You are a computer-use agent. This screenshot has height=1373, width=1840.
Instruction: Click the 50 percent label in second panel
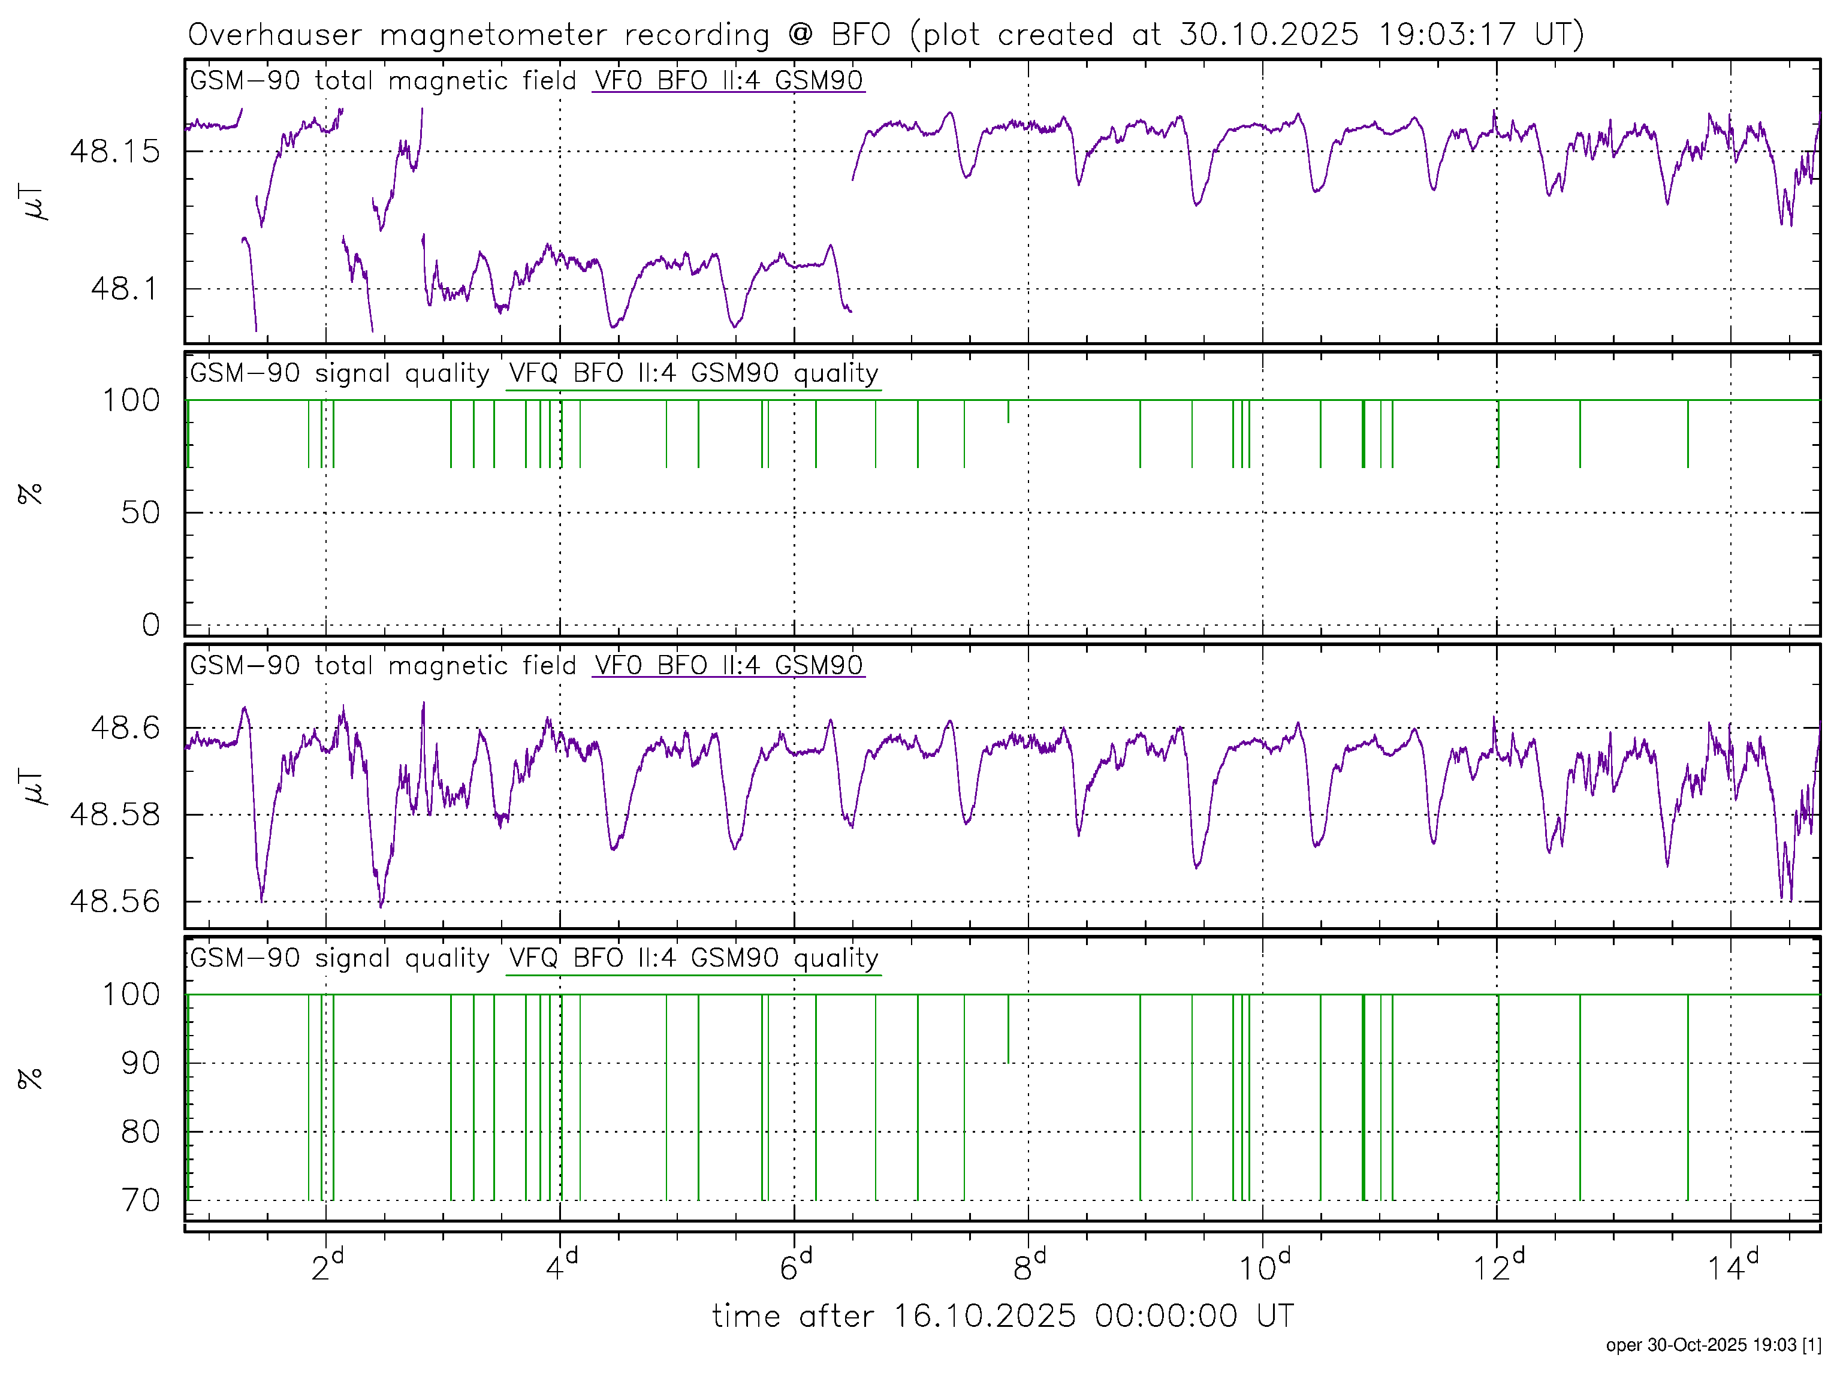tap(140, 513)
